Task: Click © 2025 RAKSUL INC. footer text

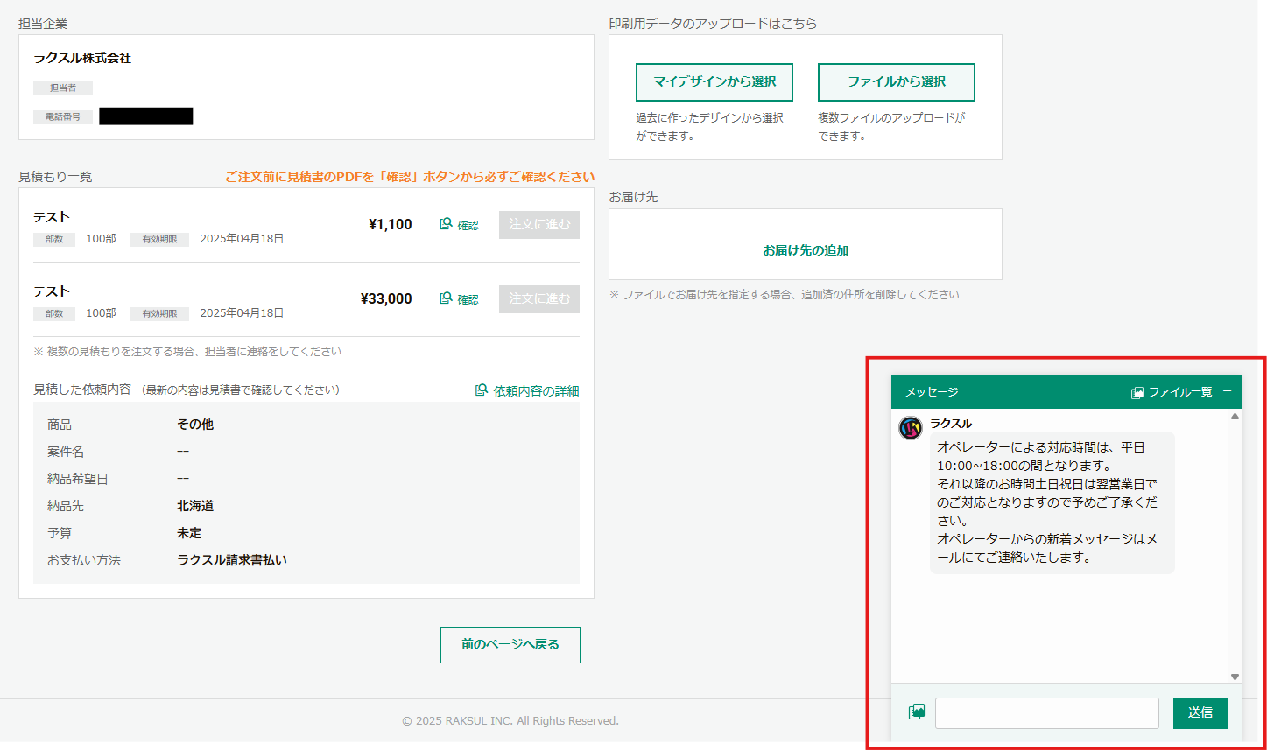Action: pyautogui.click(x=510, y=721)
